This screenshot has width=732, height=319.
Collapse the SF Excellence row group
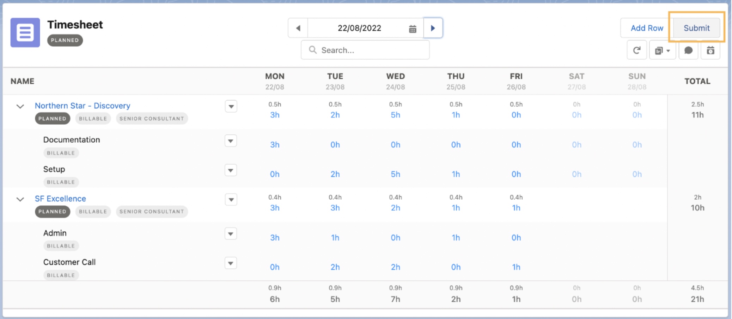[x=20, y=199]
